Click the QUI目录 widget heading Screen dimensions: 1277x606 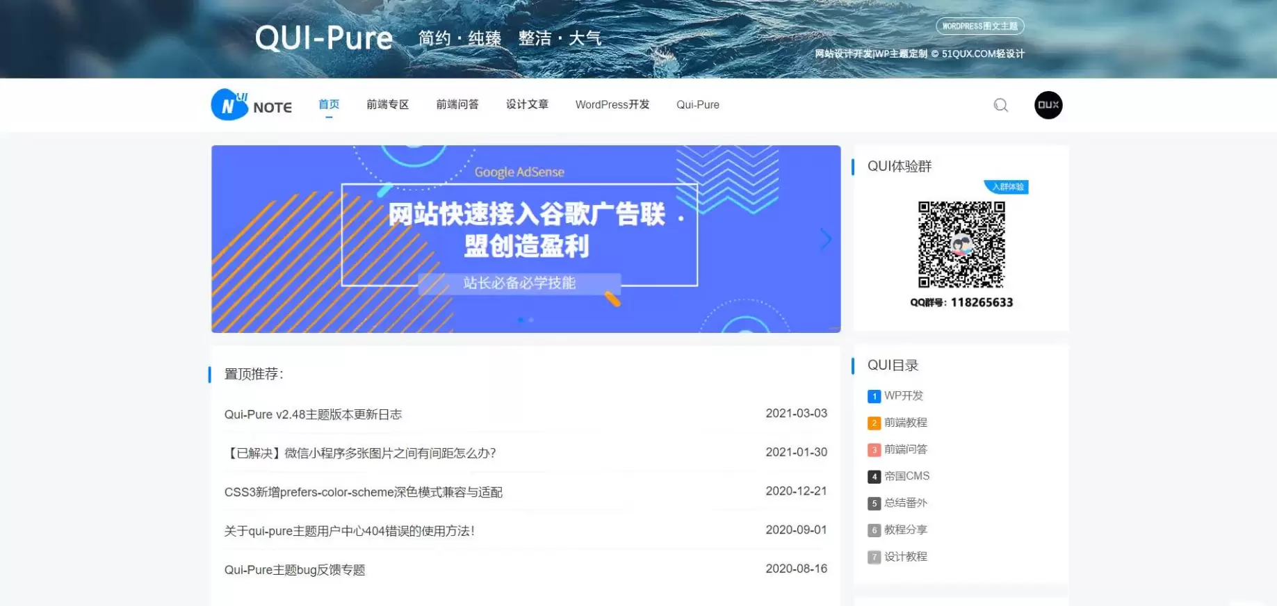[893, 366]
